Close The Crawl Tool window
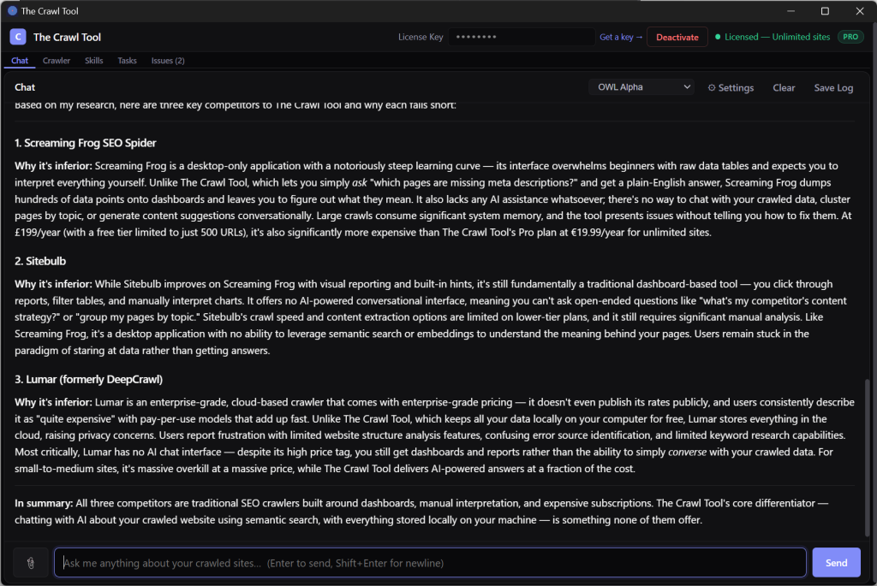Screen dimensions: 877x586 [x=860, y=10]
